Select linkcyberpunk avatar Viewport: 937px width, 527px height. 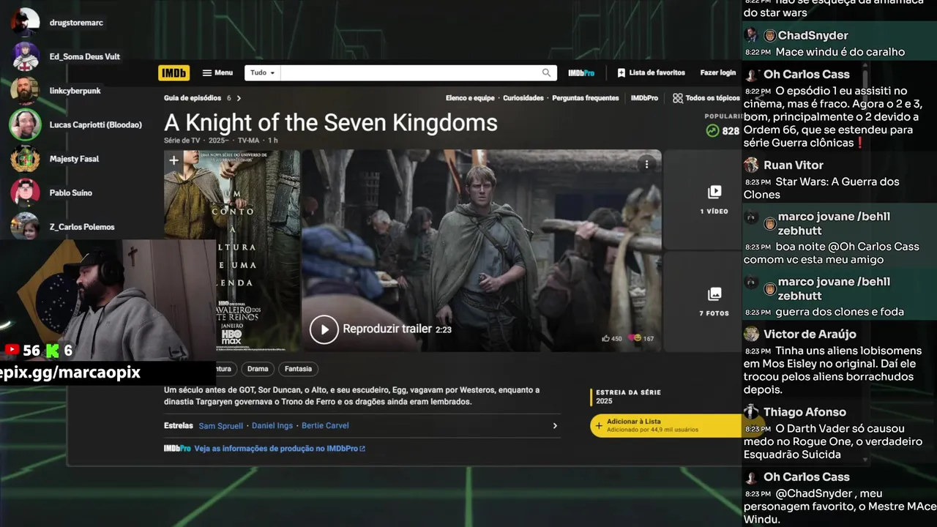25,91
